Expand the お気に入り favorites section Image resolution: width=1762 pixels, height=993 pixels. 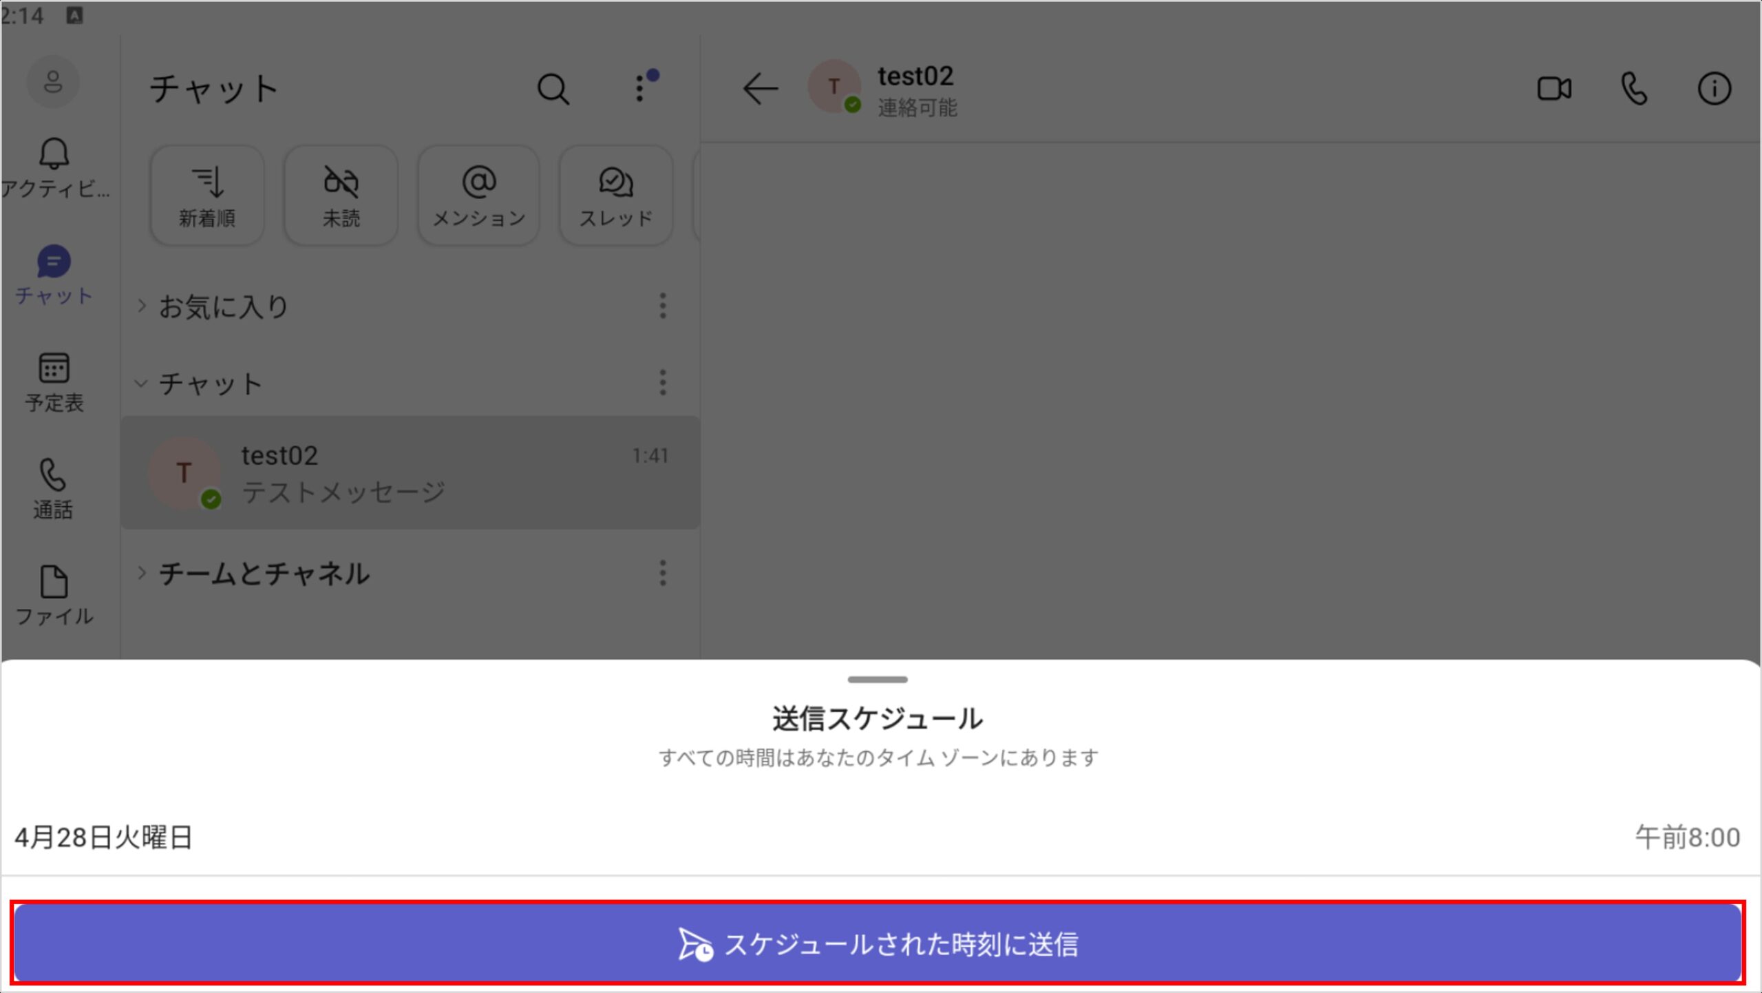click(x=142, y=306)
